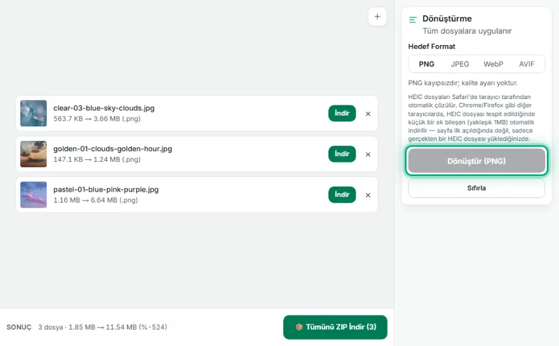Download converted clear-03-blue-sky-clouds file via İndir

(342, 113)
